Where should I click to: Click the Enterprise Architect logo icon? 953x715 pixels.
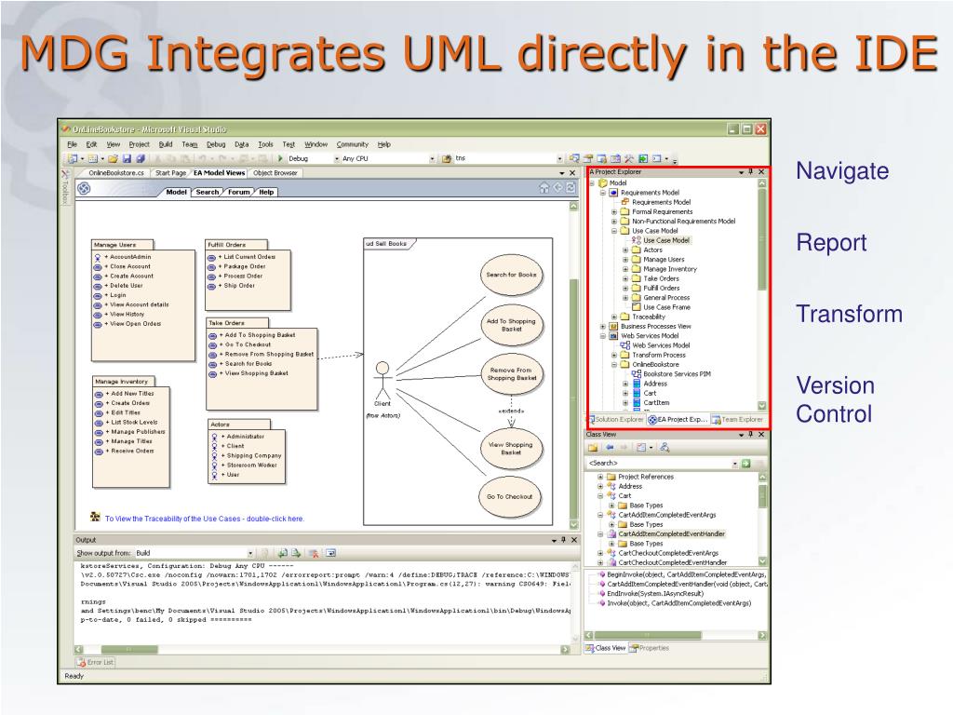[x=84, y=189]
